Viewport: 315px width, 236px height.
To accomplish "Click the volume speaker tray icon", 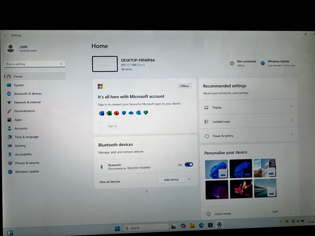I will click(x=298, y=221).
